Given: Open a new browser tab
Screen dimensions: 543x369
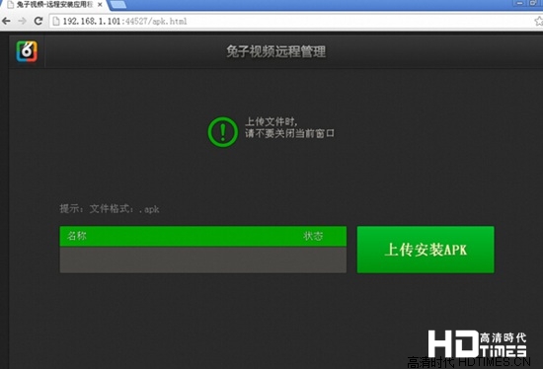Looking at the screenshot, I should [118, 5].
